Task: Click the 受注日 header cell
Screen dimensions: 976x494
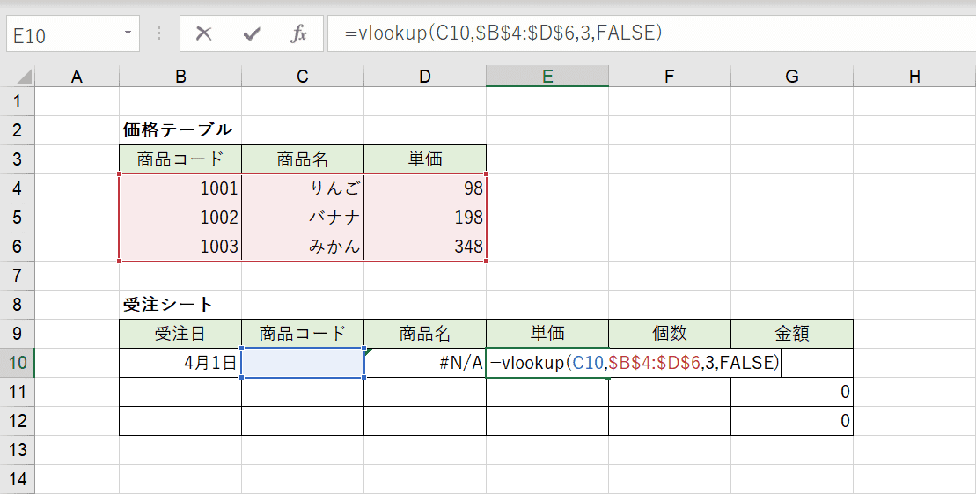Action: pyautogui.click(x=180, y=333)
